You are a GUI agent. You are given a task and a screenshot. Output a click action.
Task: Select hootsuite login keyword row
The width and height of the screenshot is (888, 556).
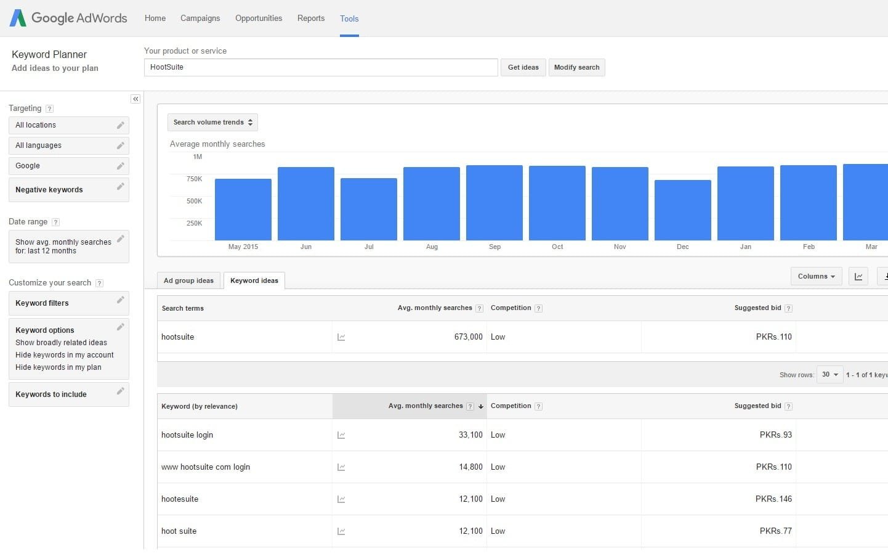[523, 435]
